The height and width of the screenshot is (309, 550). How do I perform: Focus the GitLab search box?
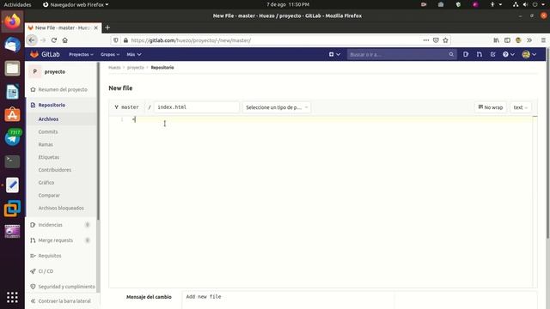pyautogui.click(x=402, y=54)
